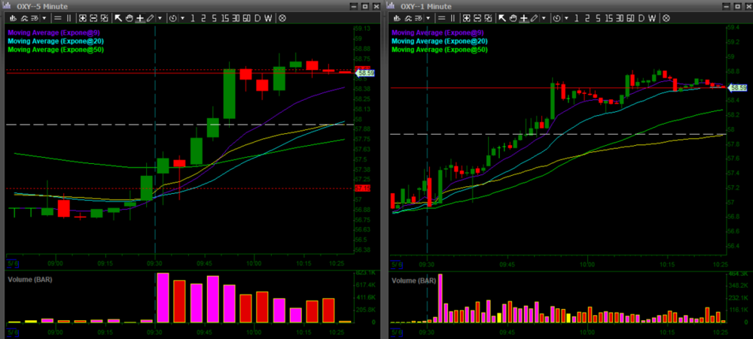The height and width of the screenshot is (339, 753).
Task: Toggle vertical lines icon in 1 Minute toolbar
Action: 453,17
